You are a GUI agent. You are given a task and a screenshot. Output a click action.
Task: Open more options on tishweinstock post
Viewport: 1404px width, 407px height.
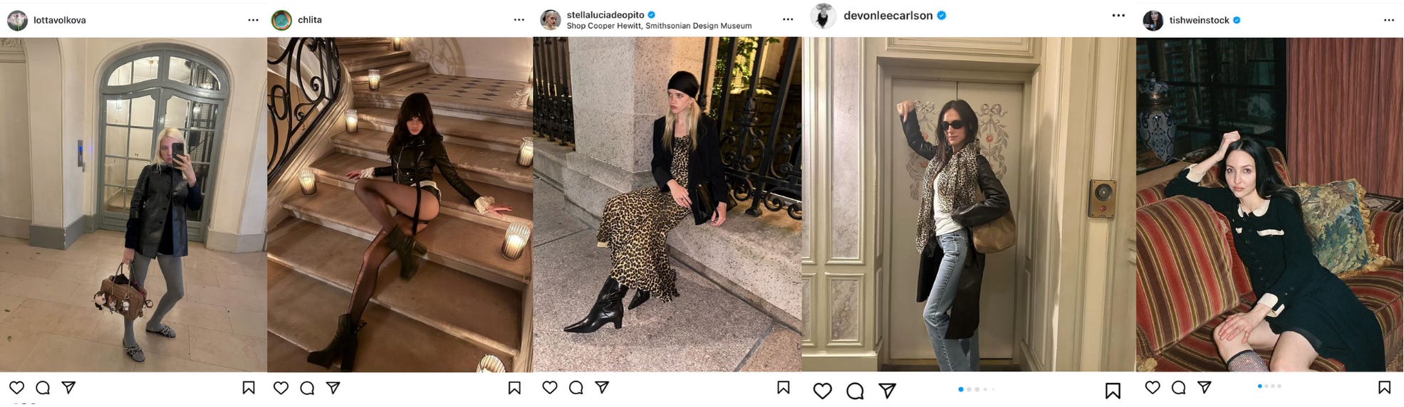(1389, 20)
